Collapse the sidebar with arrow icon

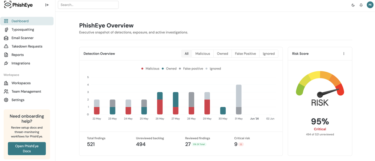47,5
